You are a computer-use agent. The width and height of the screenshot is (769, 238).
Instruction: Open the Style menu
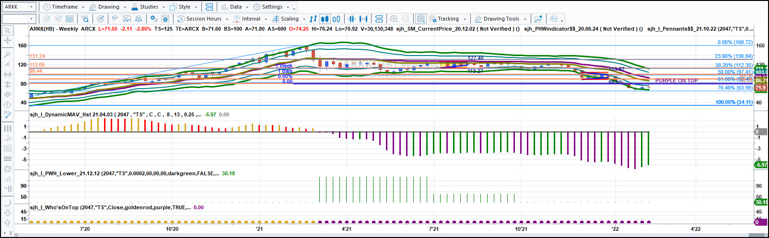(x=184, y=7)
